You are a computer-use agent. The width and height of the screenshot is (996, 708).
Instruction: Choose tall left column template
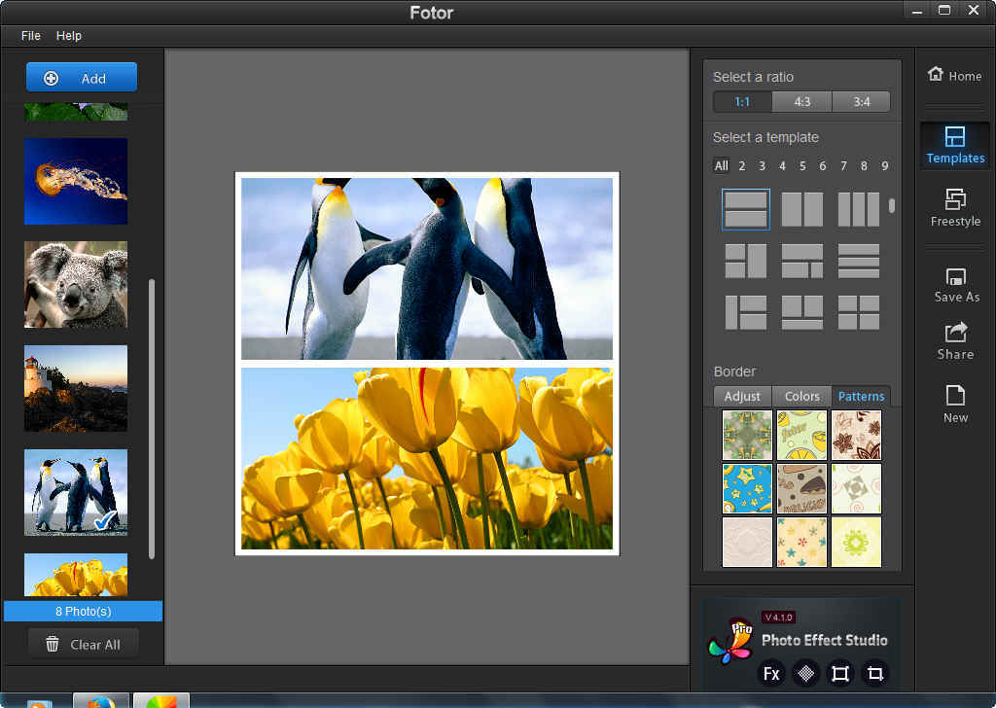pyautogui.click(x=746, y=312)
